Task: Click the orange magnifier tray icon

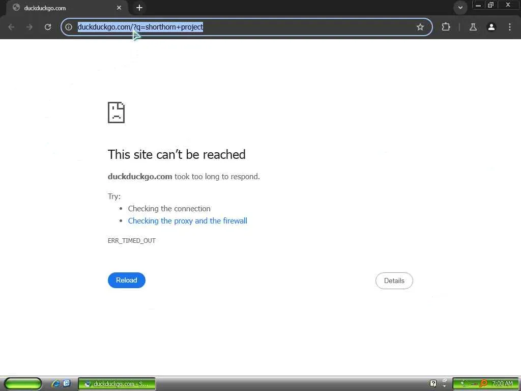Action: point(483,384)
